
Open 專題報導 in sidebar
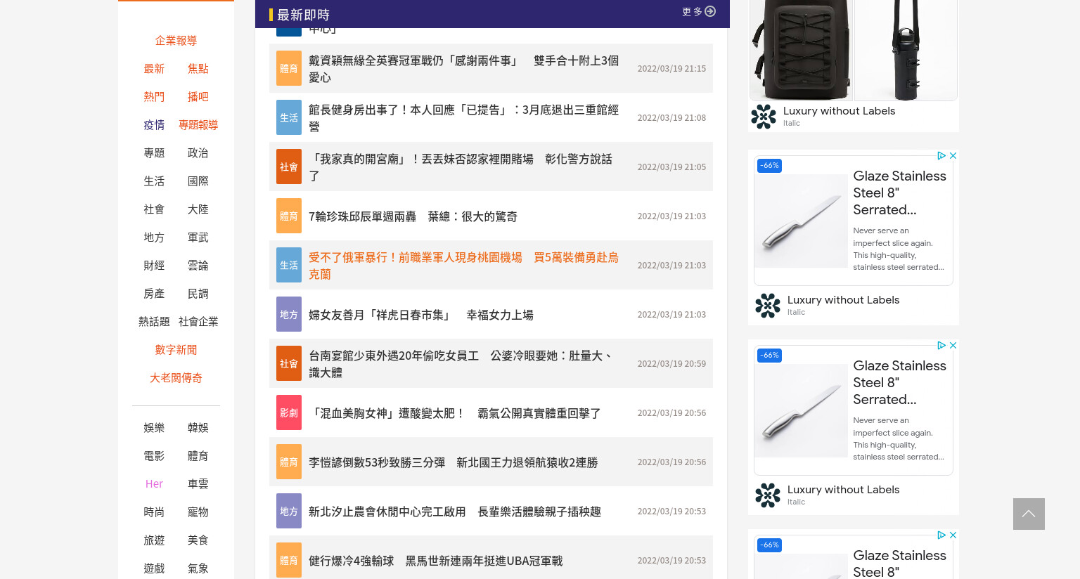click(198, 125)
